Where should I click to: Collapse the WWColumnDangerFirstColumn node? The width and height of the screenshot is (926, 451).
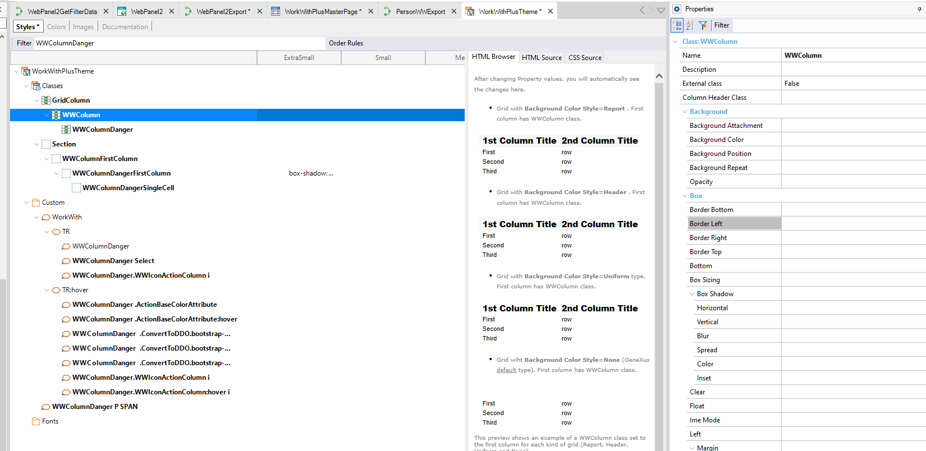click(x=57, y=173)
